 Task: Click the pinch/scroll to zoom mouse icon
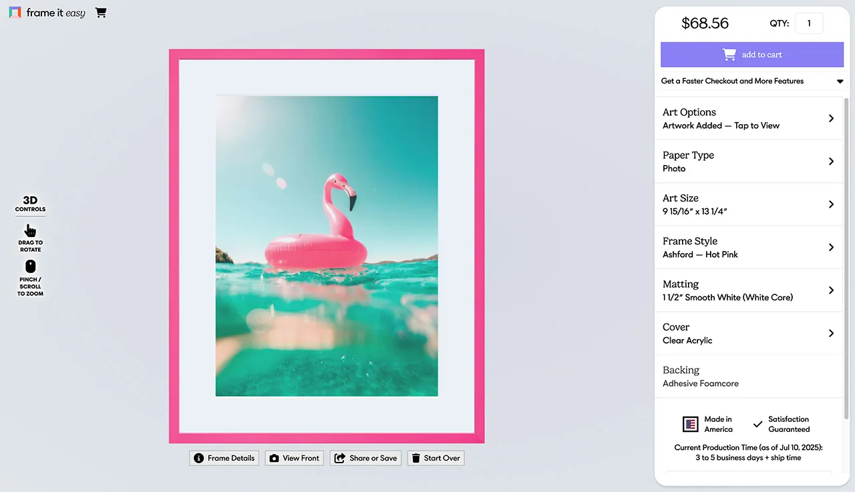click(30, 267)
